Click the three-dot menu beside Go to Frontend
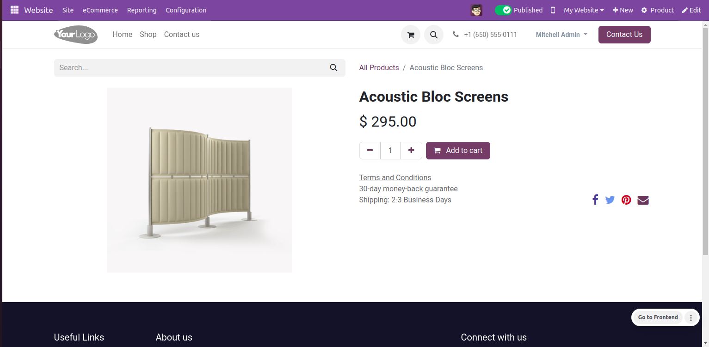 tap(691, 317)
